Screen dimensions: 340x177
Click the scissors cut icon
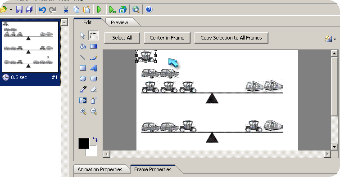(66, 9)
